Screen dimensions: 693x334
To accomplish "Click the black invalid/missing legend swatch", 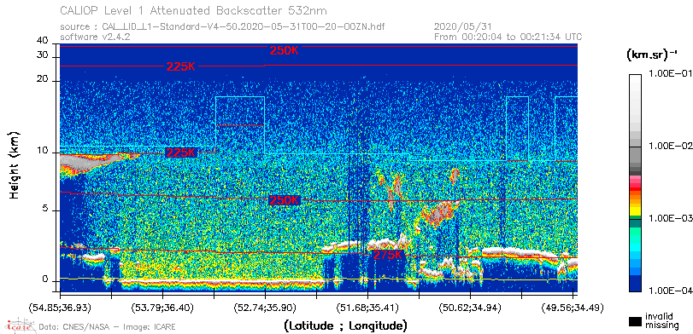I will (x=636, y=321).
